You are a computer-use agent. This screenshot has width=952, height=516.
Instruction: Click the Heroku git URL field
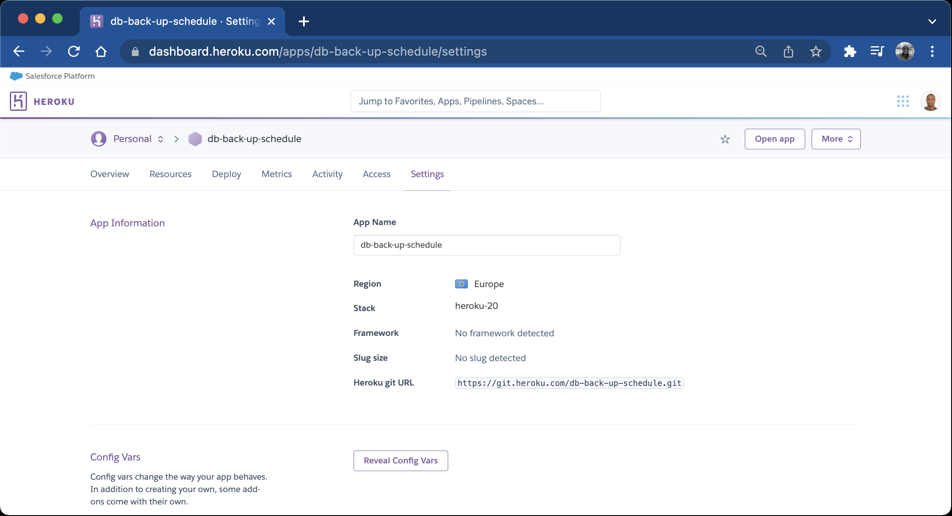(568, 383)
